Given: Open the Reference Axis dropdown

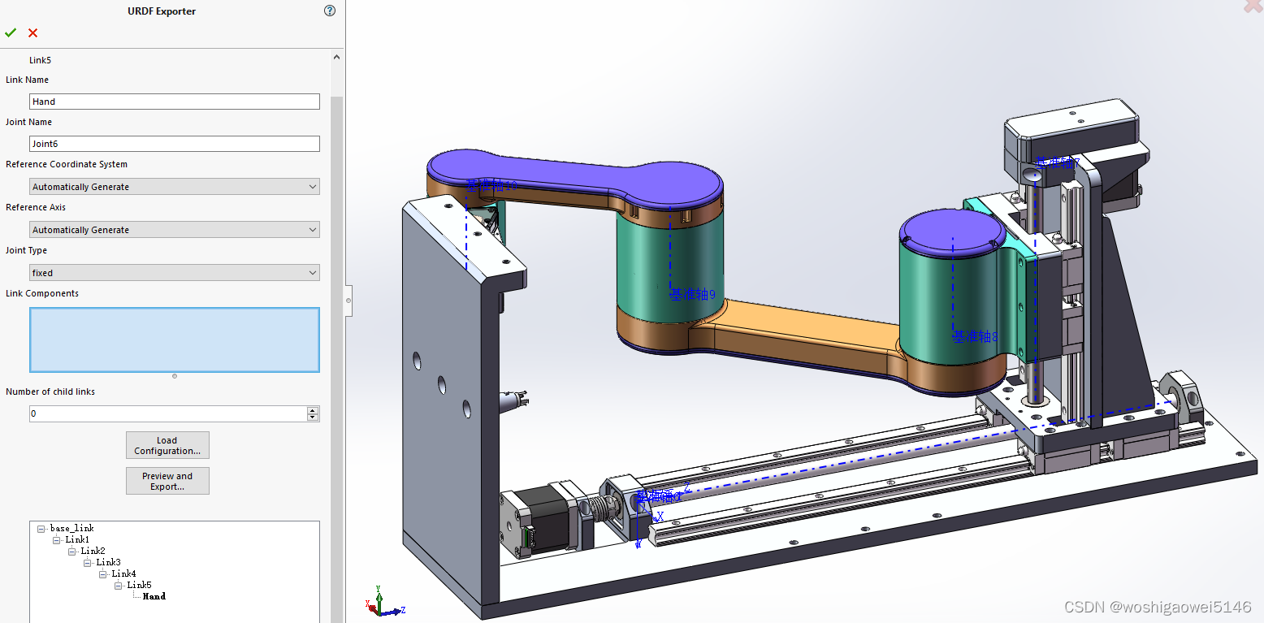Looking at the screenshot, I should click(175, 230).
